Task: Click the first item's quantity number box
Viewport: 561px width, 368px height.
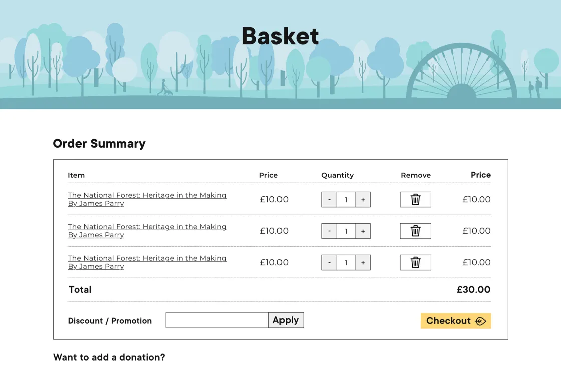Action: (346, 199)
